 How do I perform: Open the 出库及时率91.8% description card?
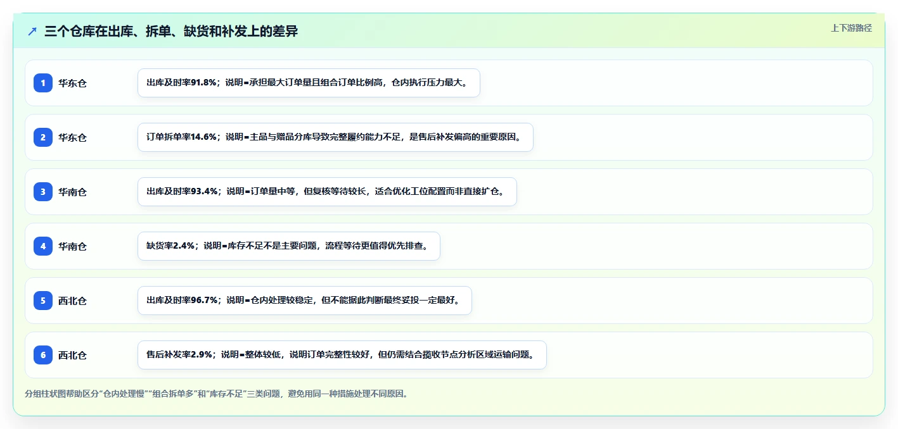click(309, 83)
